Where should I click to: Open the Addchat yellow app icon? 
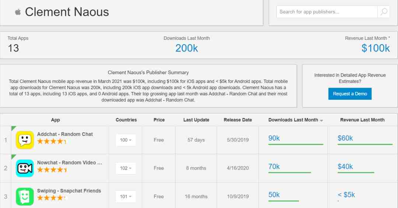point(25,140)
